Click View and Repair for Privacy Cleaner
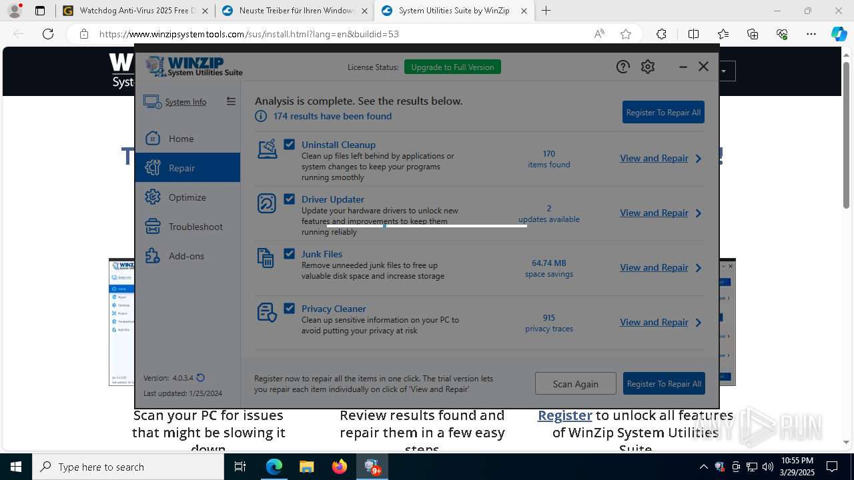The height and width of the screenshot is (480, 854). (x=654, y=322)
